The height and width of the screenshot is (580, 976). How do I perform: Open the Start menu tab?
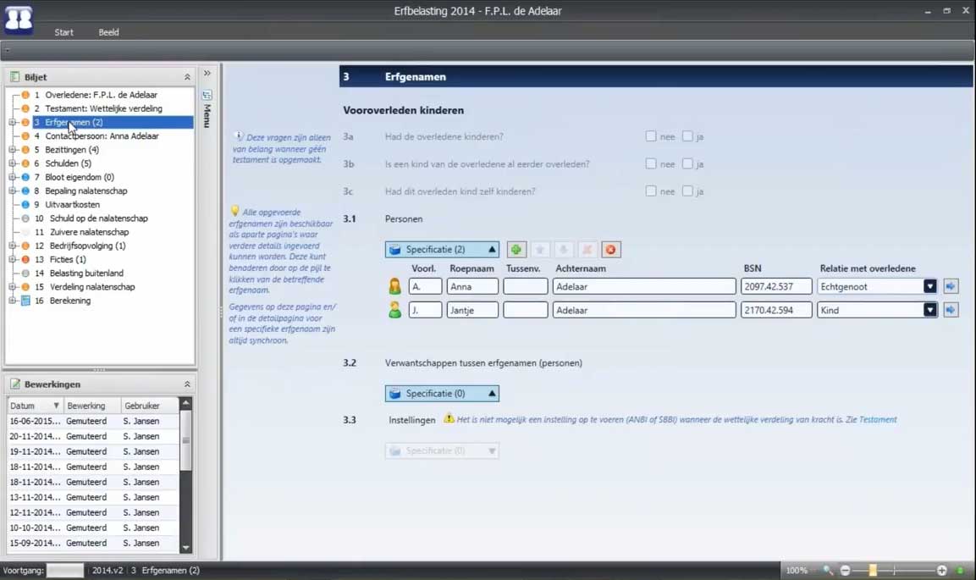pos(63,32)
